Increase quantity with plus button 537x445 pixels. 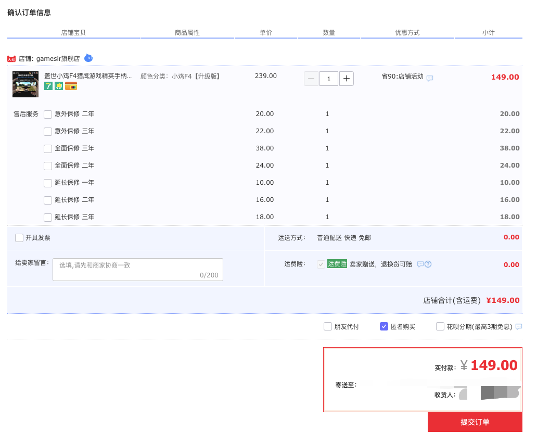[347, 79]
